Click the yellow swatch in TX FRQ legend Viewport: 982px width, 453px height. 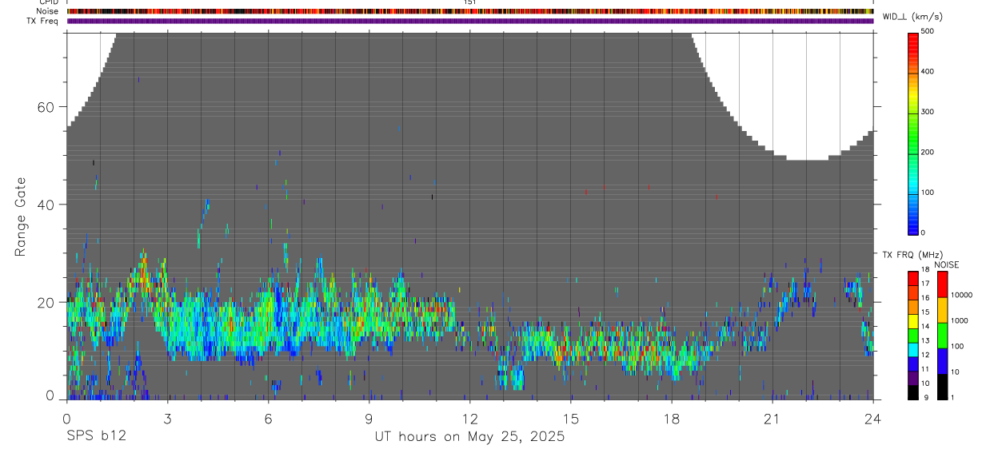[913, 320]
